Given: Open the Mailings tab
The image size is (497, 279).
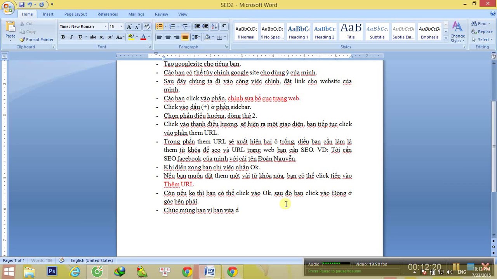Looking at the screenshot, I should 136,14.
